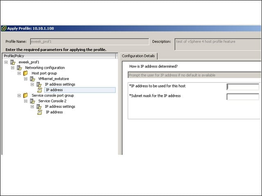Select Networking configuration tree item
This screenshot has width=262, height=196.
pyautogui.click(x=45, y=68)
